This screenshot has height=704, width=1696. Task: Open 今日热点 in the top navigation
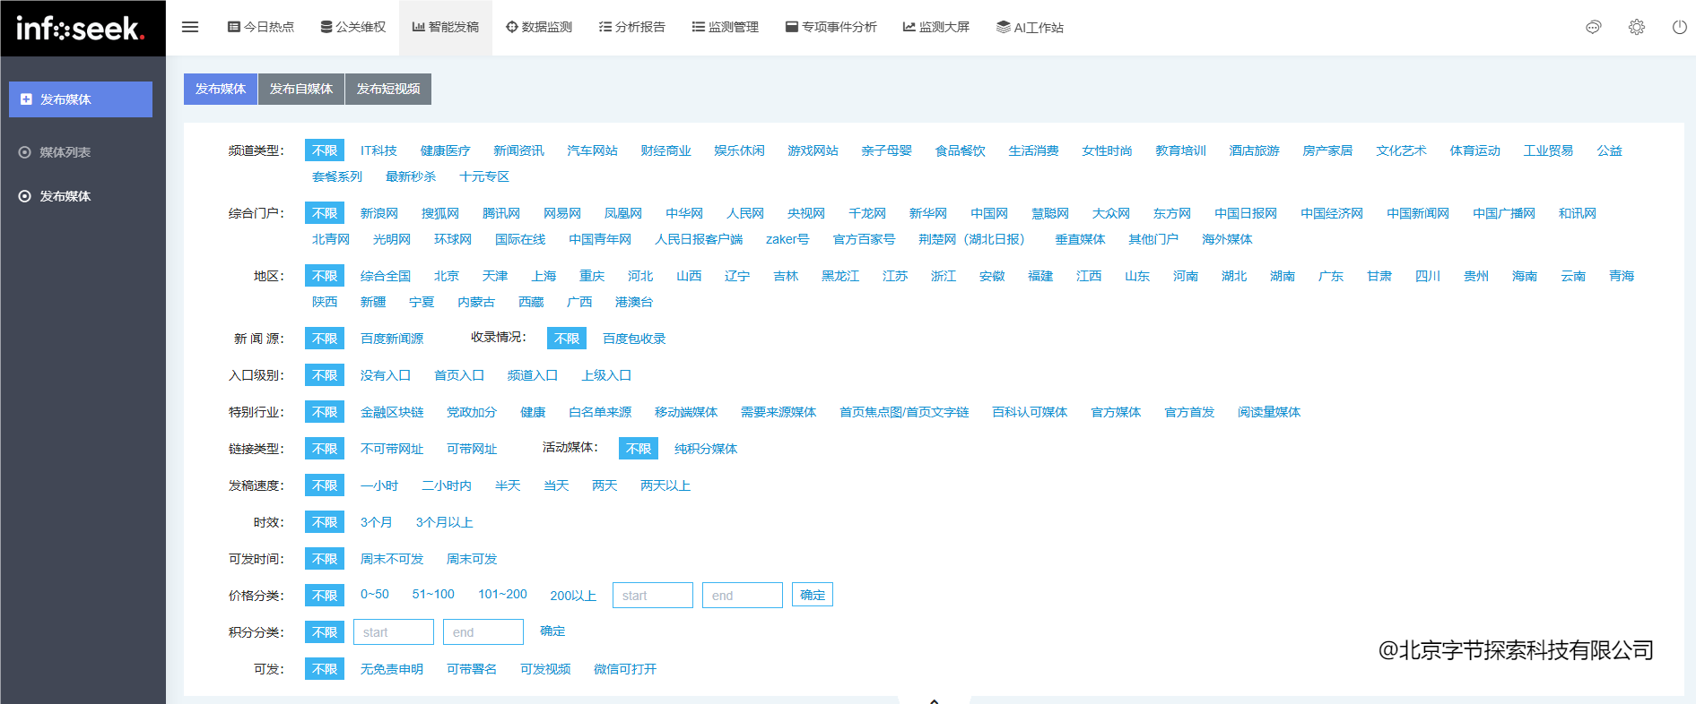coord(261,27)
